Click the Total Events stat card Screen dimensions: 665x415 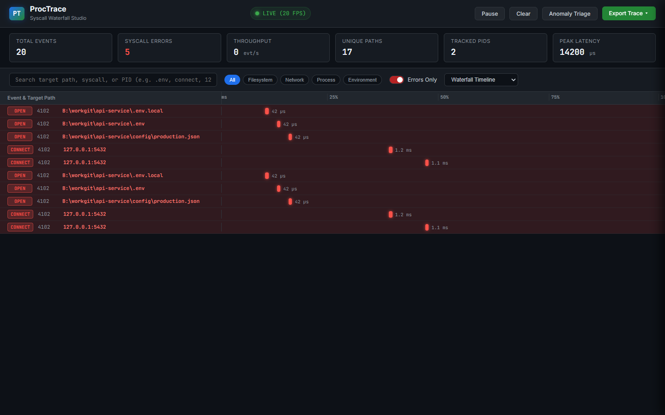[60, 47]
